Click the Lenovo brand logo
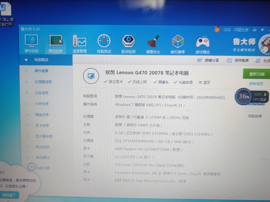 tap(256, 104)
